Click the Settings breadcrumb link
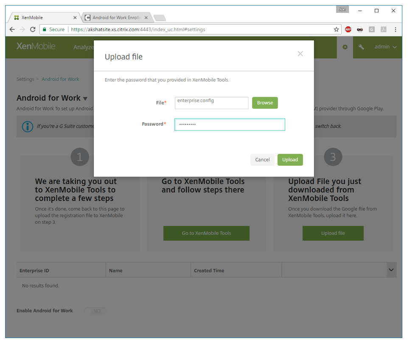410x344 pixels. pos(25,79)
